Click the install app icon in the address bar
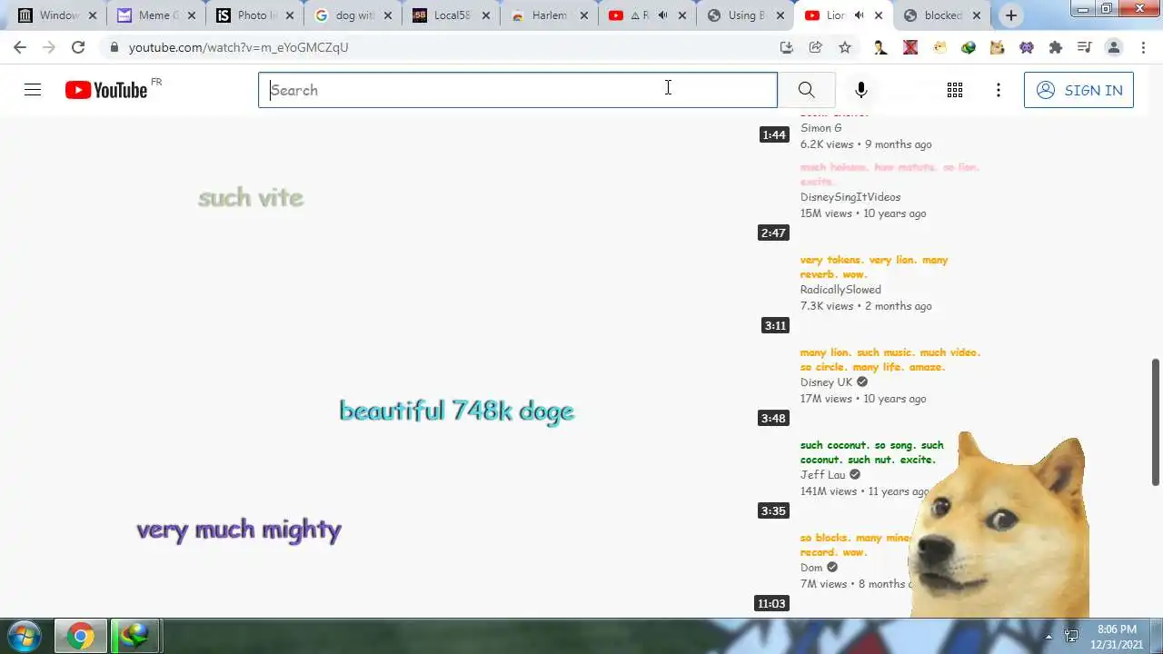This screenshot has height=654, width=1163. (787, 47)
